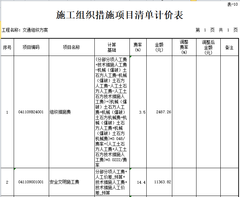240x197 pixels.
Task: Click the 项目名称 header cell
Action: pos(71,47)
